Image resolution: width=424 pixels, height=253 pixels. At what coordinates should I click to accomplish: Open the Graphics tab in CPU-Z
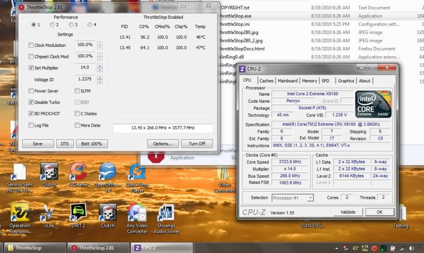346,81
